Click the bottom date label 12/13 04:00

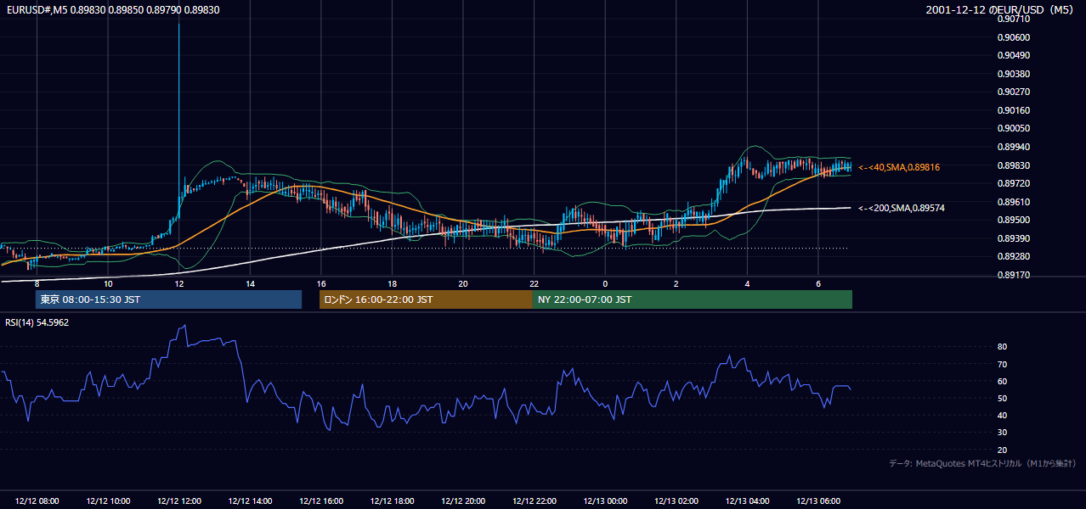747,501
